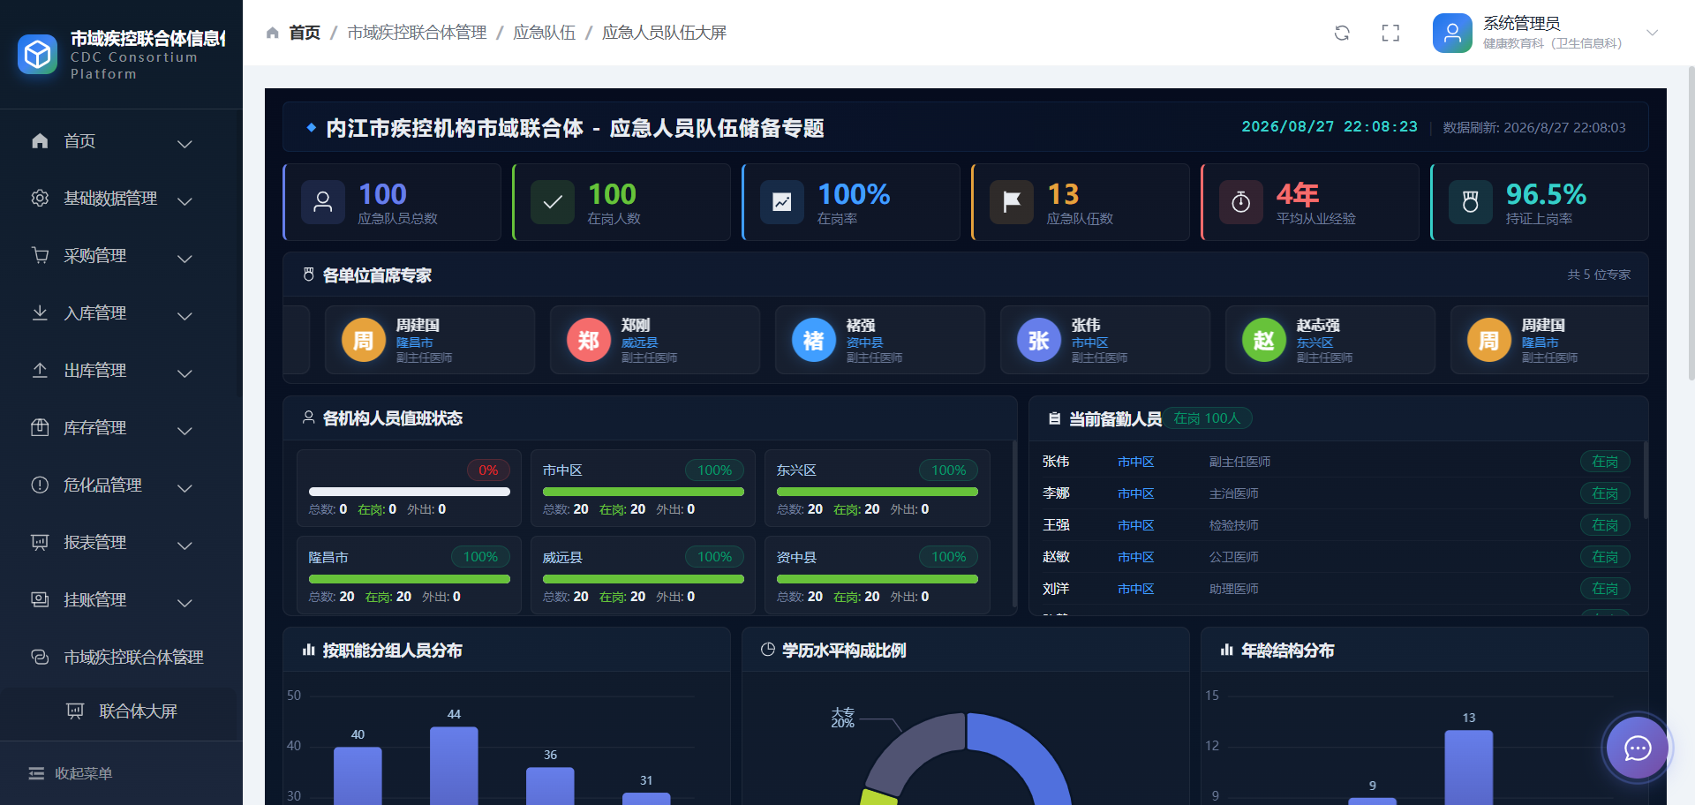The image size is (1695, 805).
Task: Click the 采购管理 cart icon
Action: click(40, 255)
